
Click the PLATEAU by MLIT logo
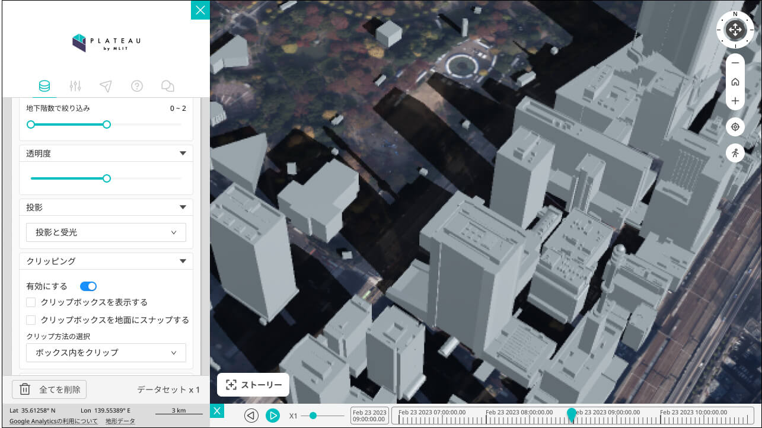pyautogui.click(x=106, y=43)
